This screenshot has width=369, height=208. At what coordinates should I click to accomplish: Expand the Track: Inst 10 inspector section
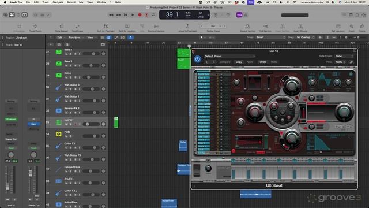click(3, 45)
